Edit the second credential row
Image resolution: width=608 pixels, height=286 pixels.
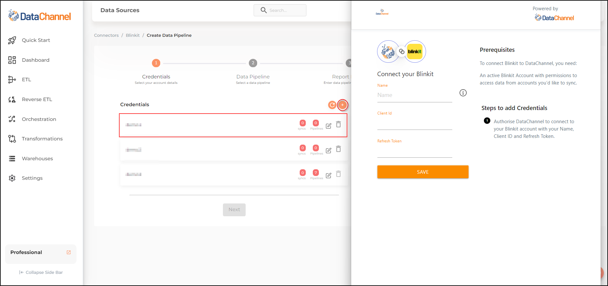[x=328, y=150]
